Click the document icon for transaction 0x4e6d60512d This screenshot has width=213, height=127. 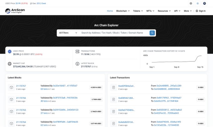click(x=114, y=124)
